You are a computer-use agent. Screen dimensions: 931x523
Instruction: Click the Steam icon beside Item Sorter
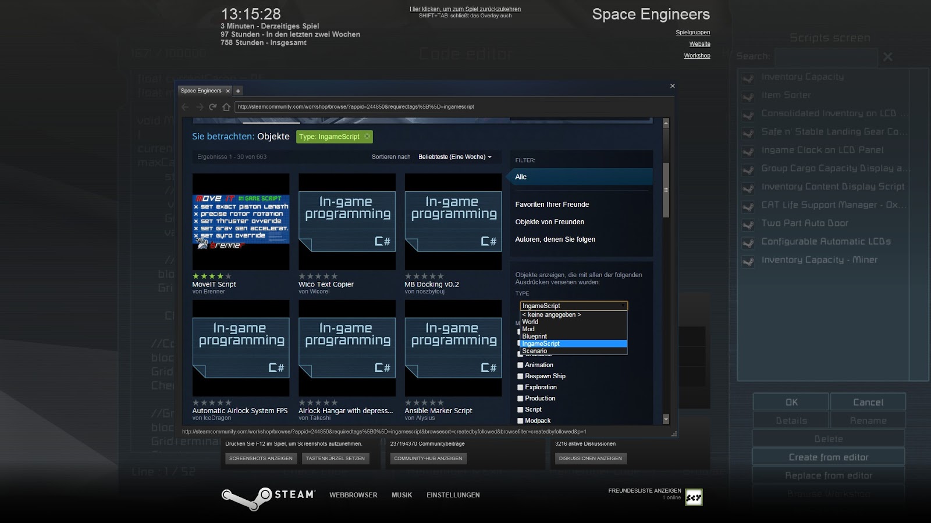pyautogui.click(x=748, y=96)
